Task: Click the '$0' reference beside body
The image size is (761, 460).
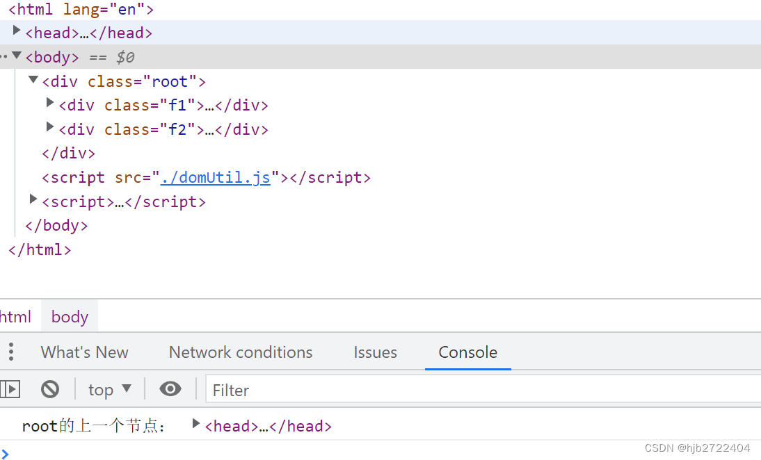Action: pos(125,57)
